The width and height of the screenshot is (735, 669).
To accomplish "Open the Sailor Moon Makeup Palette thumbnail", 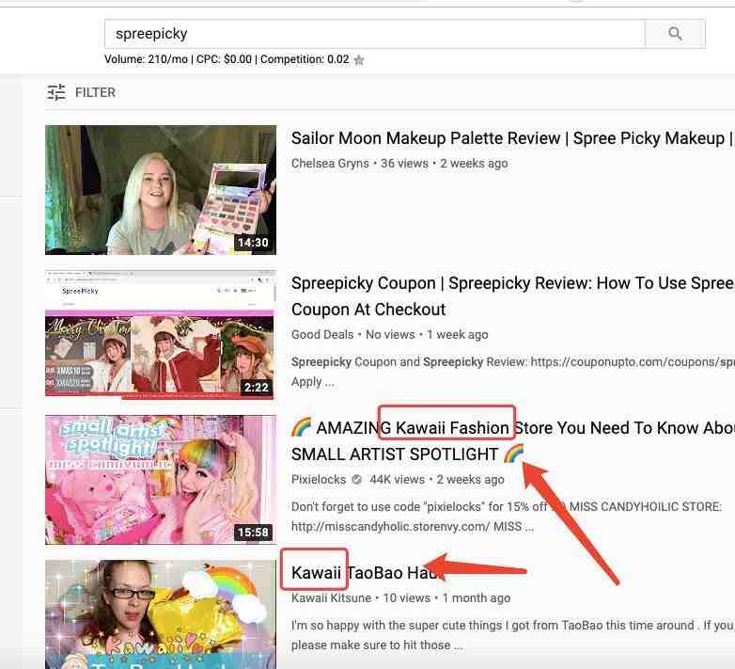I will click(161, 190).
